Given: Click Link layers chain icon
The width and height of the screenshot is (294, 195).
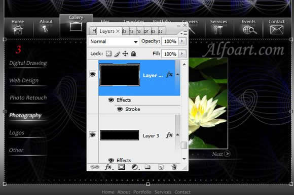Looking at the screenshot, I should [95, 167].
